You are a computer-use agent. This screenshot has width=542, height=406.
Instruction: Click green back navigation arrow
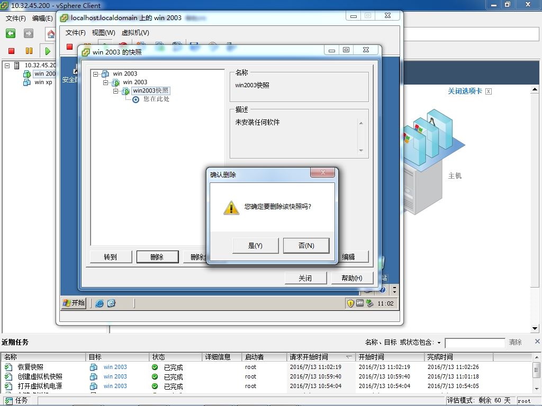[11, 33]
